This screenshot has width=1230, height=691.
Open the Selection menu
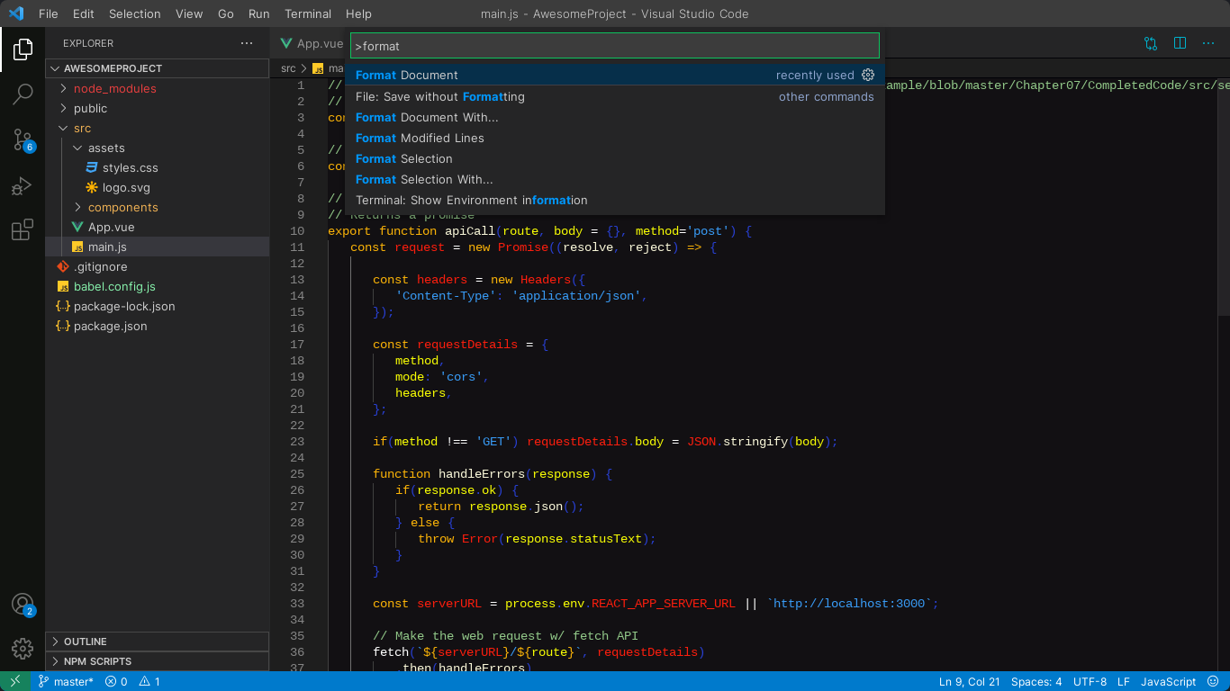tap(135, 13)
